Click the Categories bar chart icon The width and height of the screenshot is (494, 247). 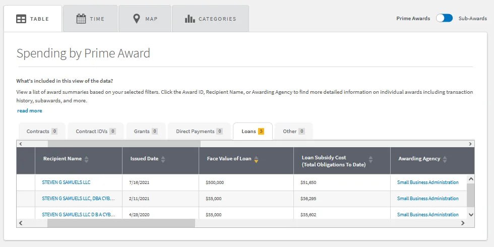coord(190,19)
